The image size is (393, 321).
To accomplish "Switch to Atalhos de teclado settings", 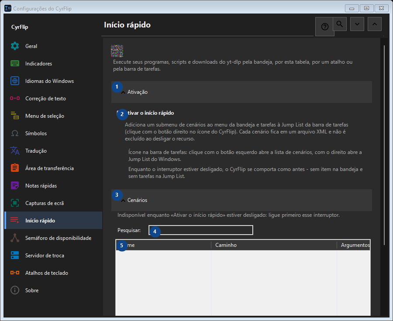I will click(53, 273).
